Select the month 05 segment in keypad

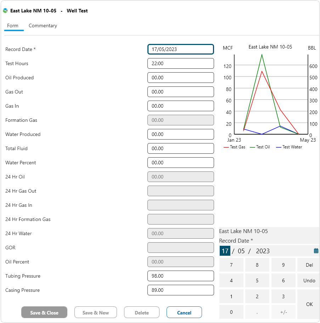tap(241, 251)
